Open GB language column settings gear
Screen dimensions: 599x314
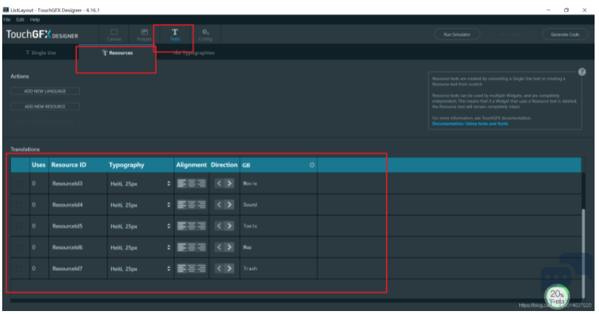(312, 165)
